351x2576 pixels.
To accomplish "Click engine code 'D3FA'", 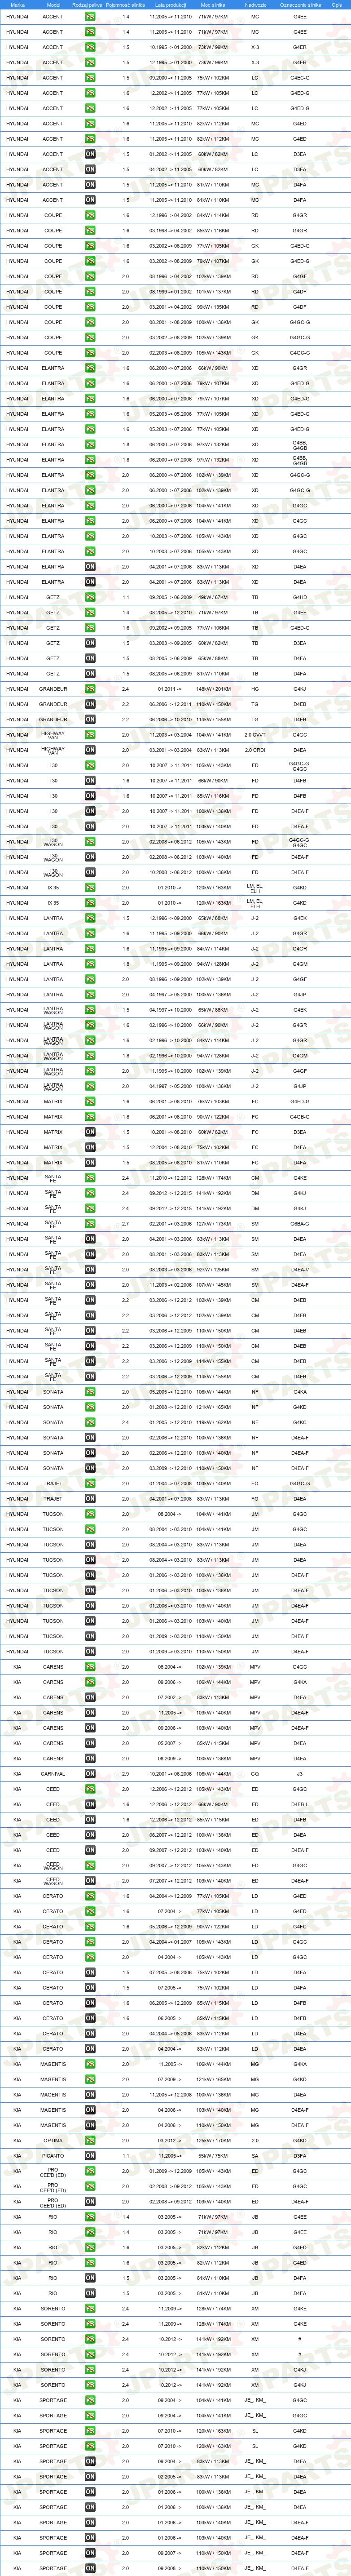I will 300,2156.
